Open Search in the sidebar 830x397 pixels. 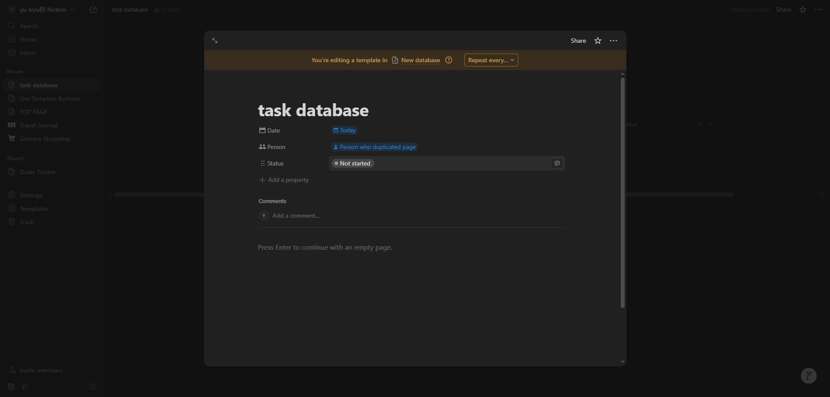tap(51, 26)
